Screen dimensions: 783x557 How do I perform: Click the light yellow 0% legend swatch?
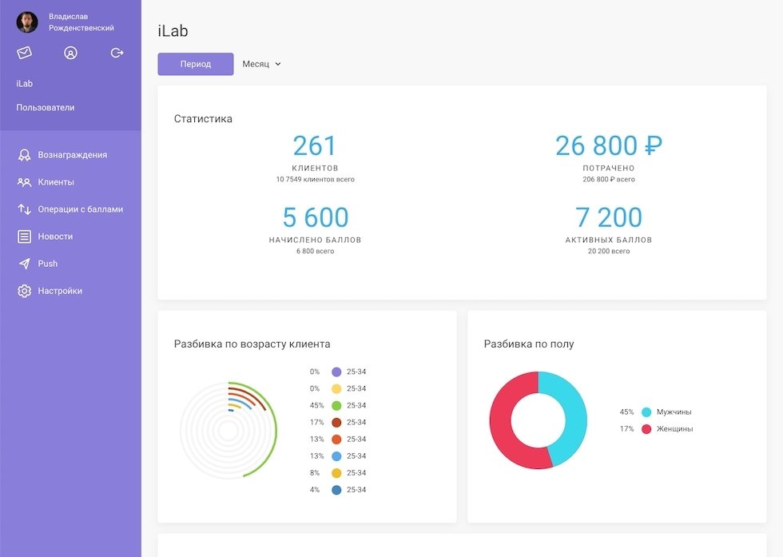336,388
